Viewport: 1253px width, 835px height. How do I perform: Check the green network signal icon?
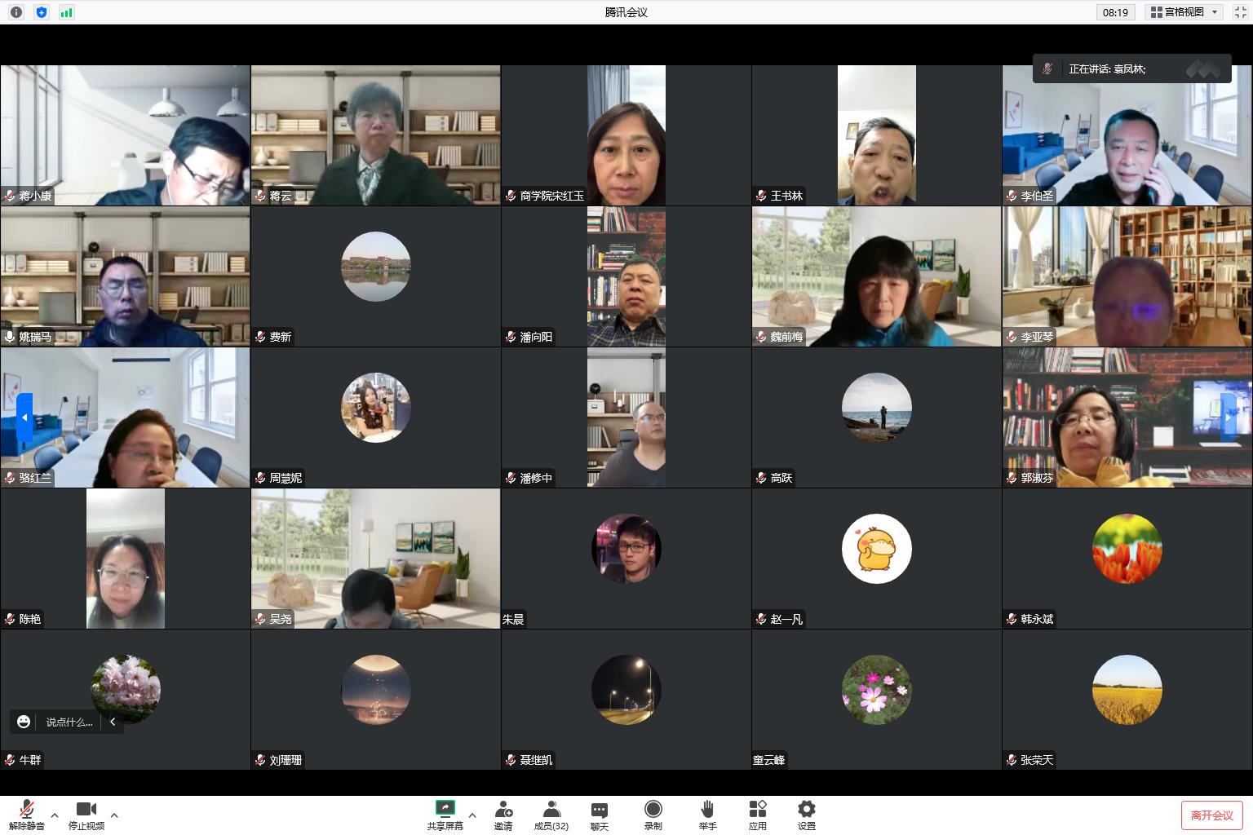(67, 12)
